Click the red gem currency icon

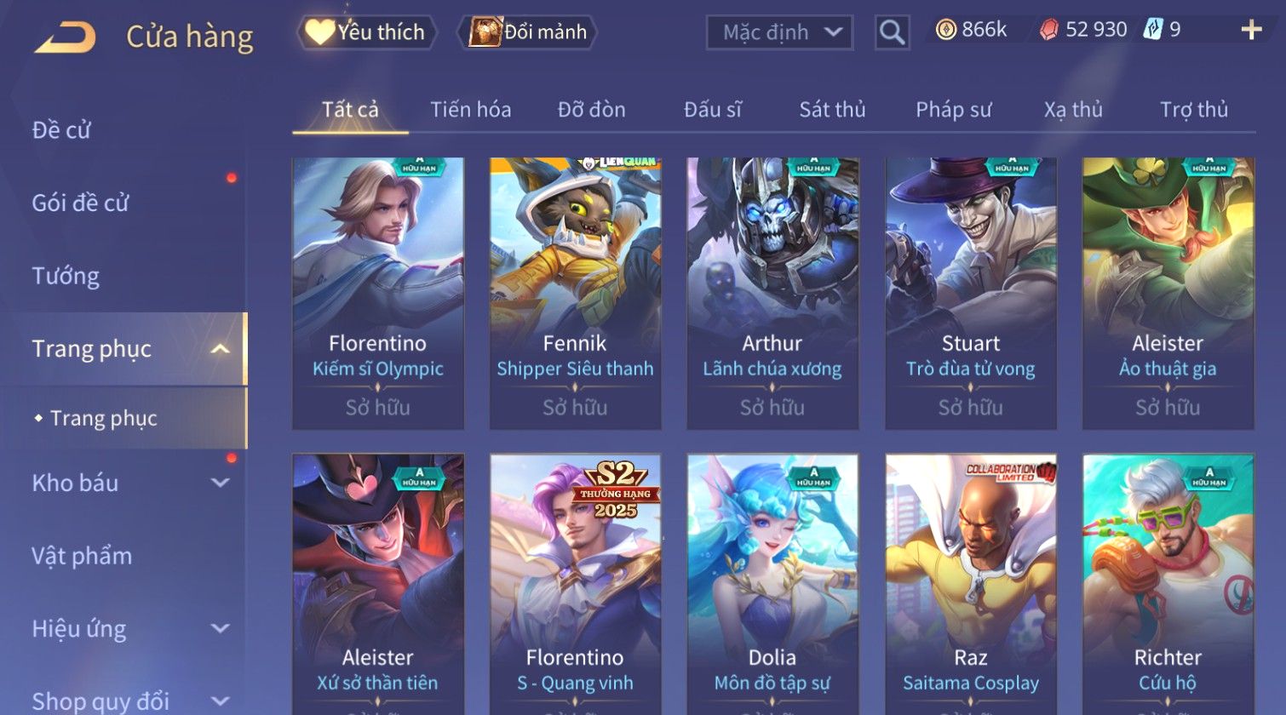tap(1049, 30)
